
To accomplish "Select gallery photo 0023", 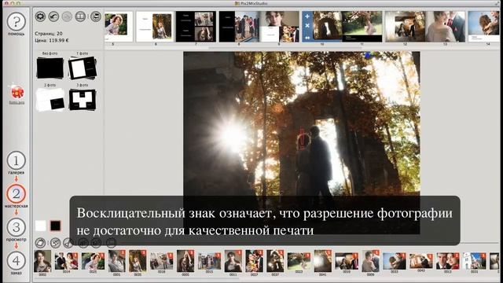I will click(x=299, y=261).
